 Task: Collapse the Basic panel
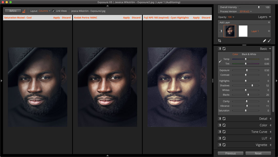pyautogui.click(x=270, y=49)
